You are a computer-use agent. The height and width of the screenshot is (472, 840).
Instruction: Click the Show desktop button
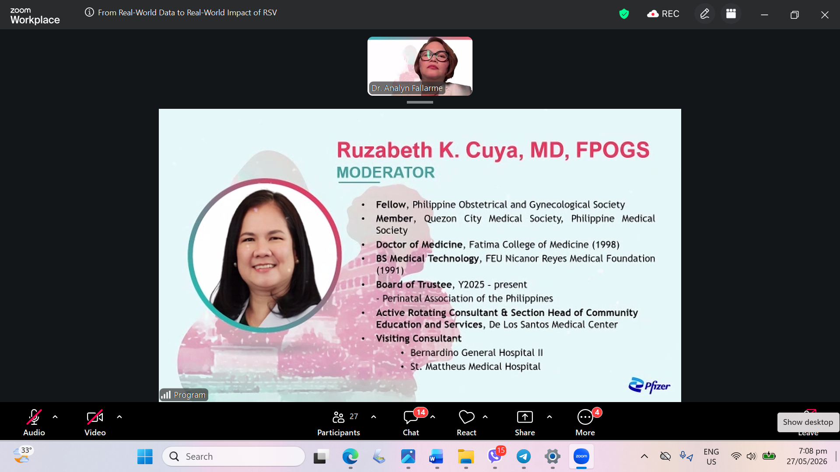pyautogui.click(x=808, y=422)
